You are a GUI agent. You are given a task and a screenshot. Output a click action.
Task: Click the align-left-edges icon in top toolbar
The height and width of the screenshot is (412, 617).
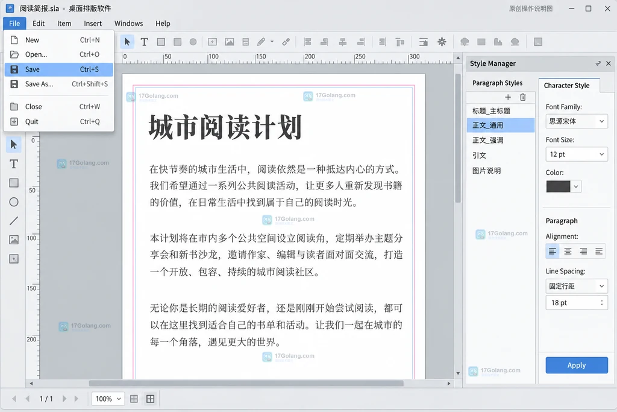coord(308,42)
